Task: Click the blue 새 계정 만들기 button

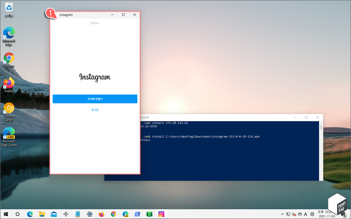Action: (95, 99)
